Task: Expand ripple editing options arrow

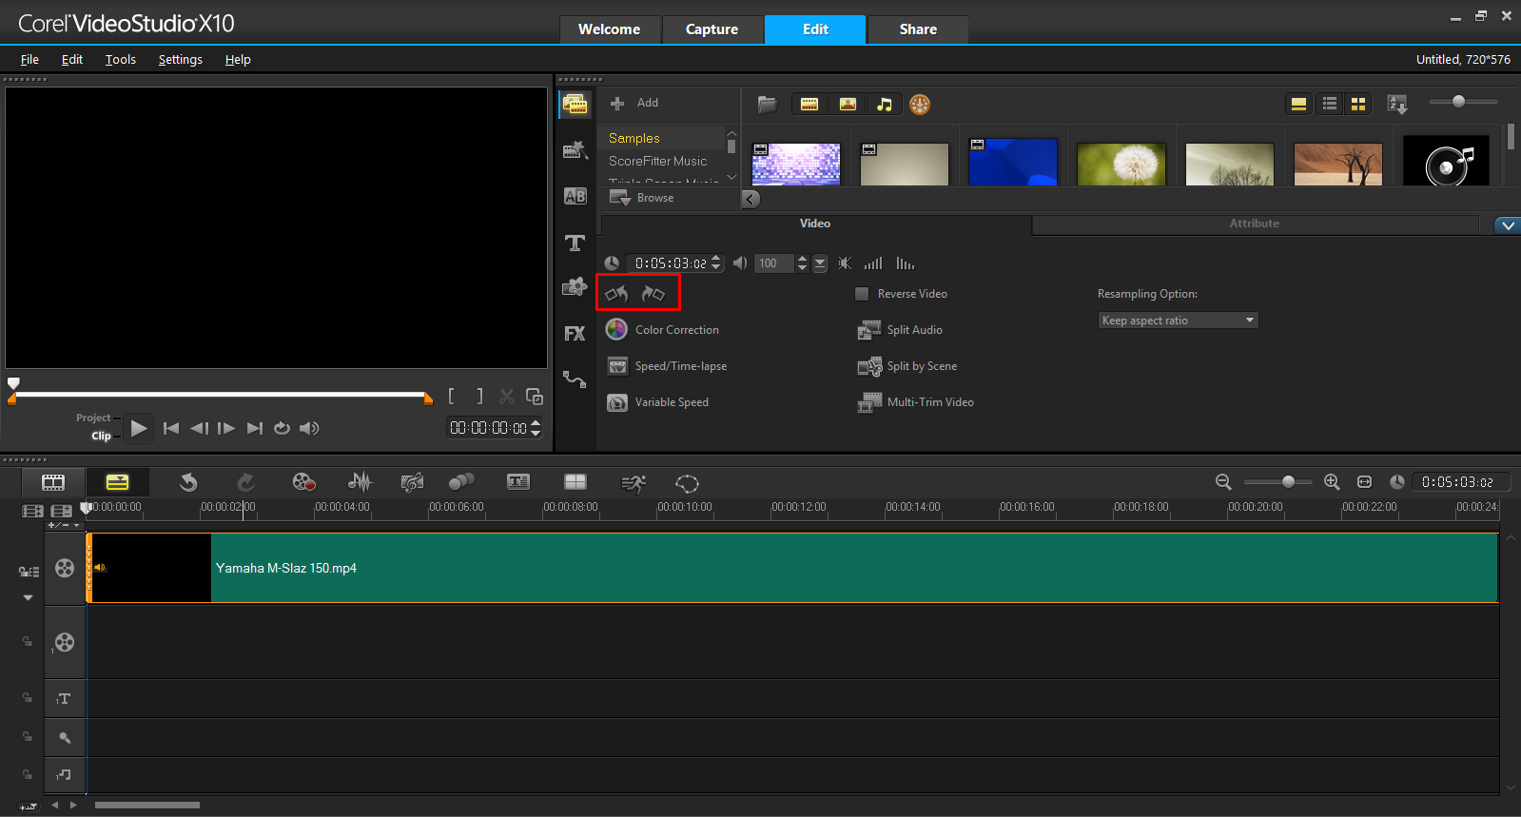Action: click(28, 598)
